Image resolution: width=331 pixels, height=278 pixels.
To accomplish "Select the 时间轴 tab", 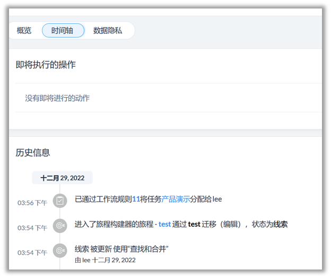I will [x=63, y=31].
